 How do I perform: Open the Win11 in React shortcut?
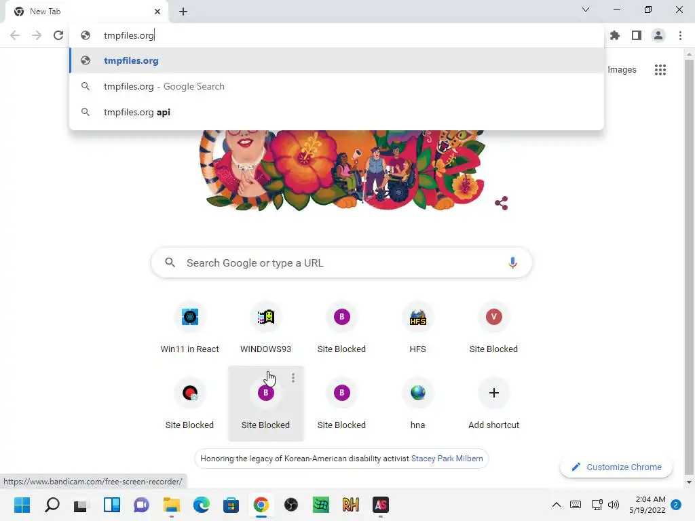click(190, 328)
